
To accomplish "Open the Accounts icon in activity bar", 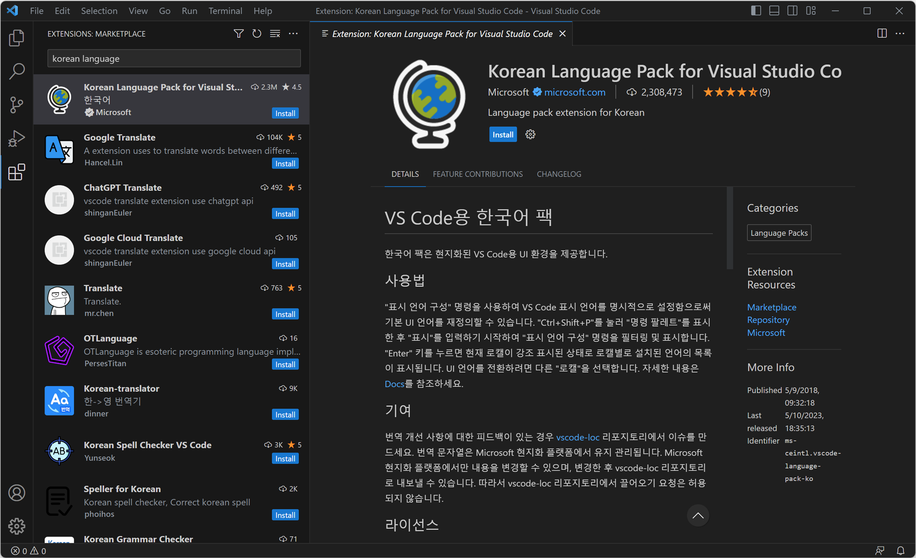I will click(x=17, y=493).
